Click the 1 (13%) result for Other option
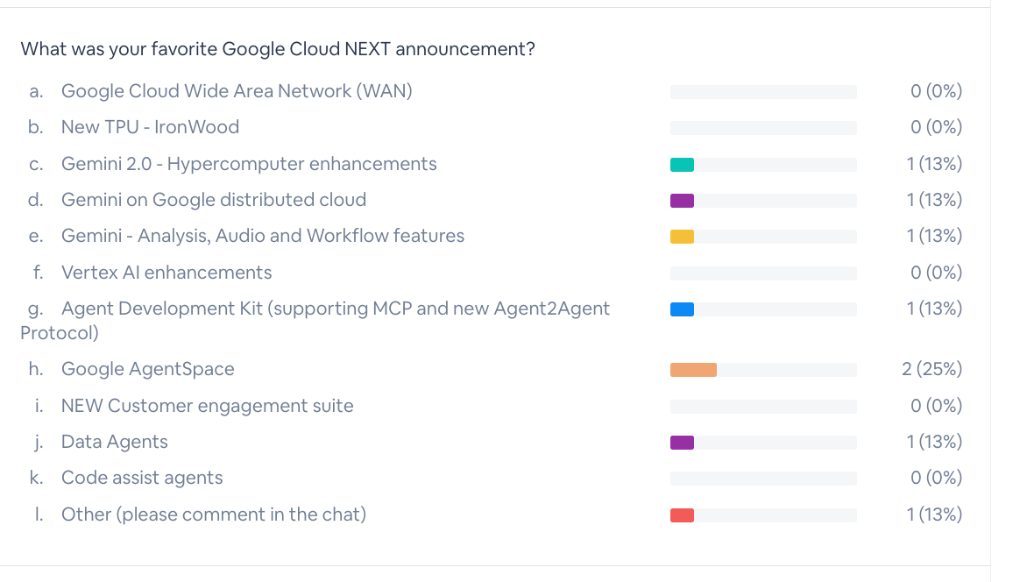The width and height of the screenshot is (1027, 582). tap(934, 515)
